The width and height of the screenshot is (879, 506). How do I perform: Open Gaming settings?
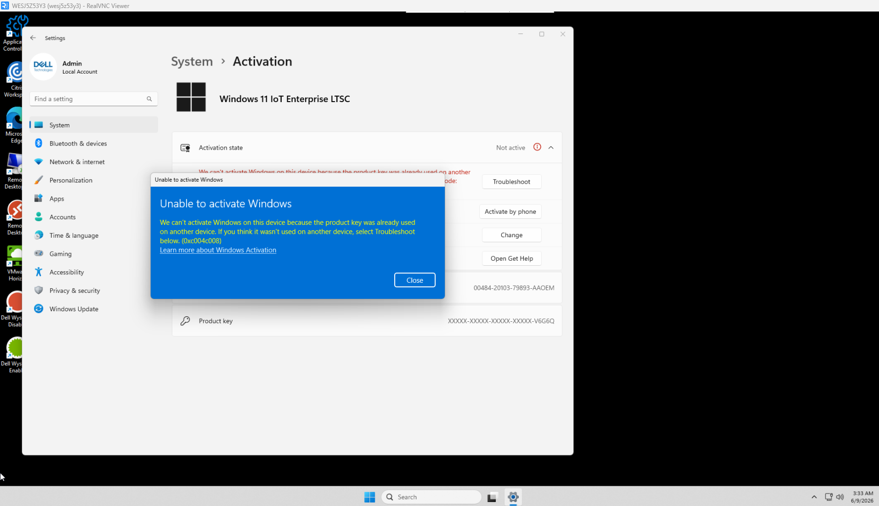[94, 254]
